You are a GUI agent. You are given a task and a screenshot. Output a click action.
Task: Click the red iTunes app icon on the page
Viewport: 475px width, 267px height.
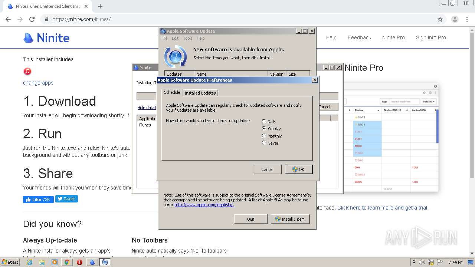pos(27,71)
